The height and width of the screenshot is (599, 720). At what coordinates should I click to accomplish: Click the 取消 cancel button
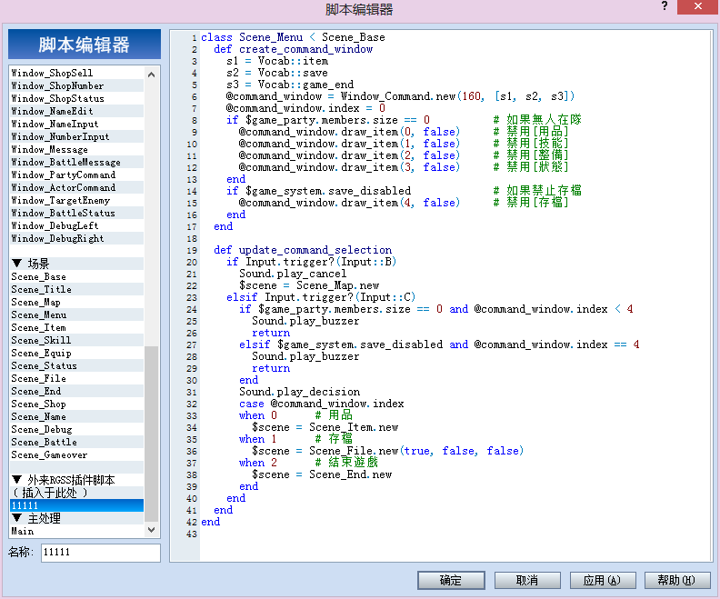click(527, 580)
